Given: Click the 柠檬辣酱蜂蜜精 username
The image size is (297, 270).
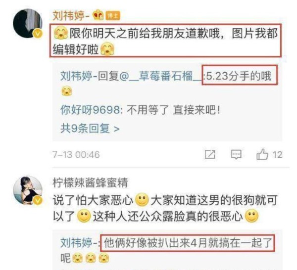Looking at the screenshot, I should [x=90, y=182].
